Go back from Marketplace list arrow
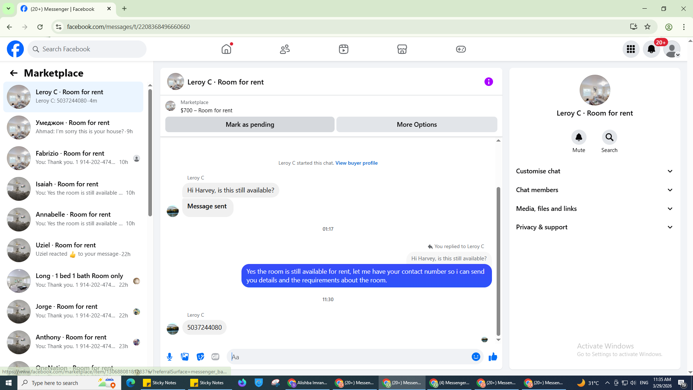The image size is (693, 390). point(14,73)
